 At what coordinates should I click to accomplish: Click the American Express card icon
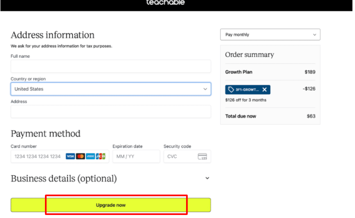[x=90, y=156]
